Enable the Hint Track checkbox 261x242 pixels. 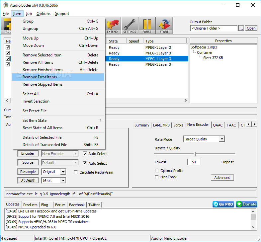[157, 177]
